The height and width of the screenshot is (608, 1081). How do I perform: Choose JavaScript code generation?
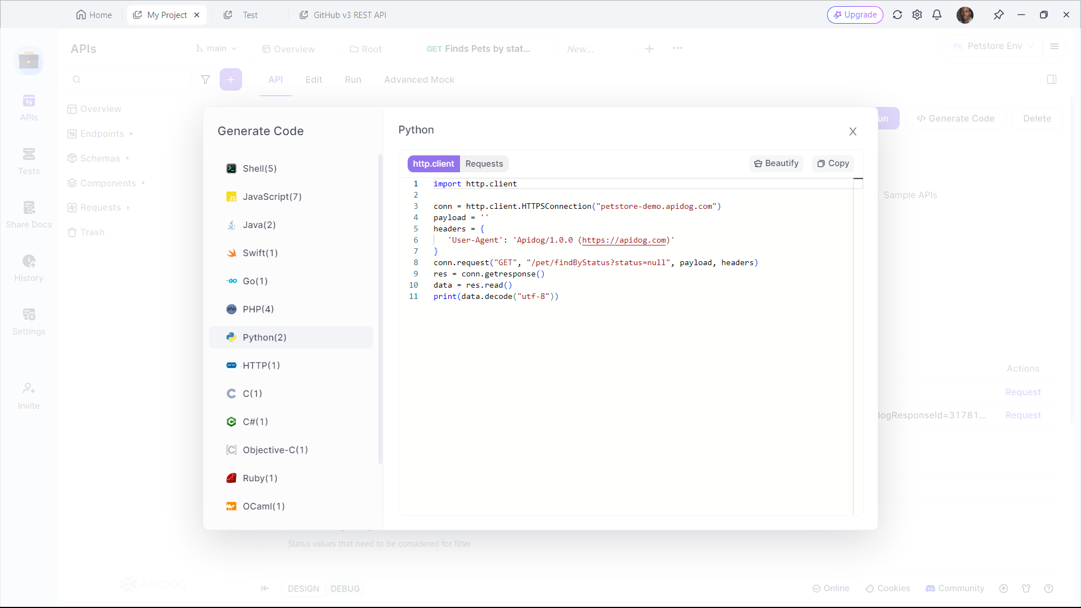[x=291, y=196]
